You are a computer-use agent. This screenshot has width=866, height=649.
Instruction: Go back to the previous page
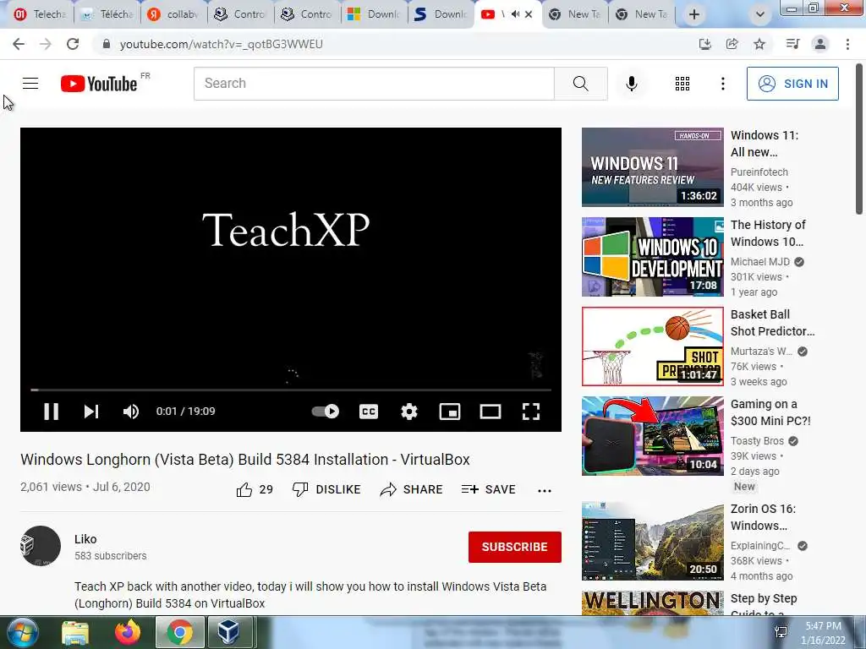tap(19, 44)
